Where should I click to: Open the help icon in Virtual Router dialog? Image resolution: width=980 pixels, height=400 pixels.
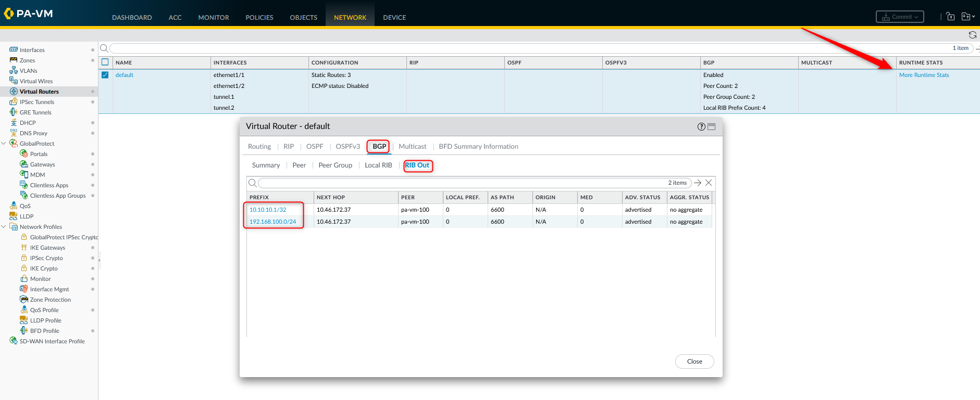pos(701,127)
